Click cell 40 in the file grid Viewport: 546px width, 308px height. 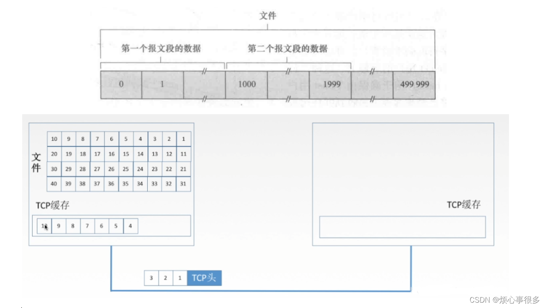coord(54,184)
